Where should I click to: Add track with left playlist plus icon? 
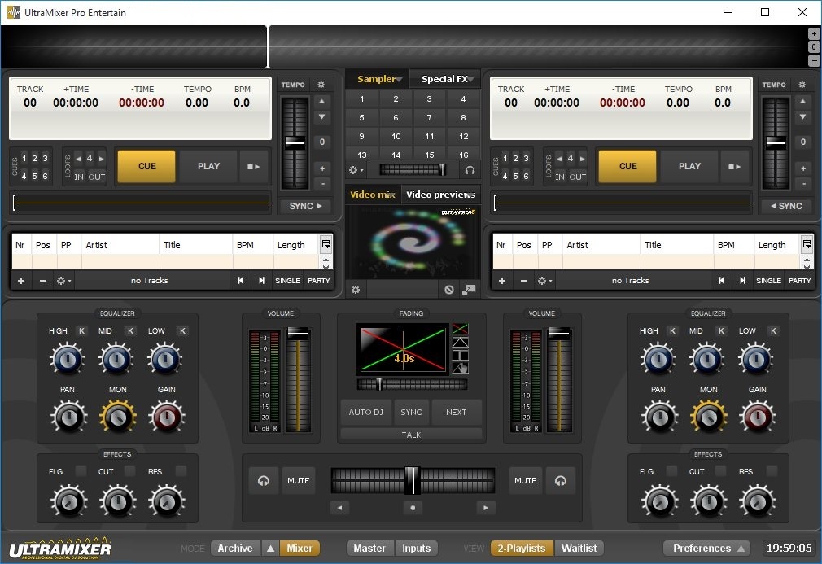(x=21, y=281)
